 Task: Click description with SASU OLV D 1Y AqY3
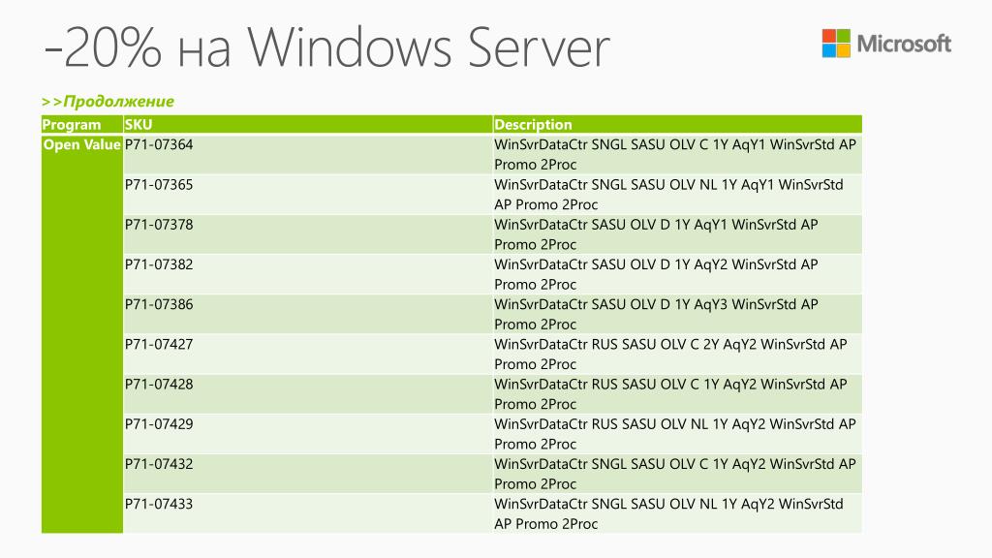(677, 314)
